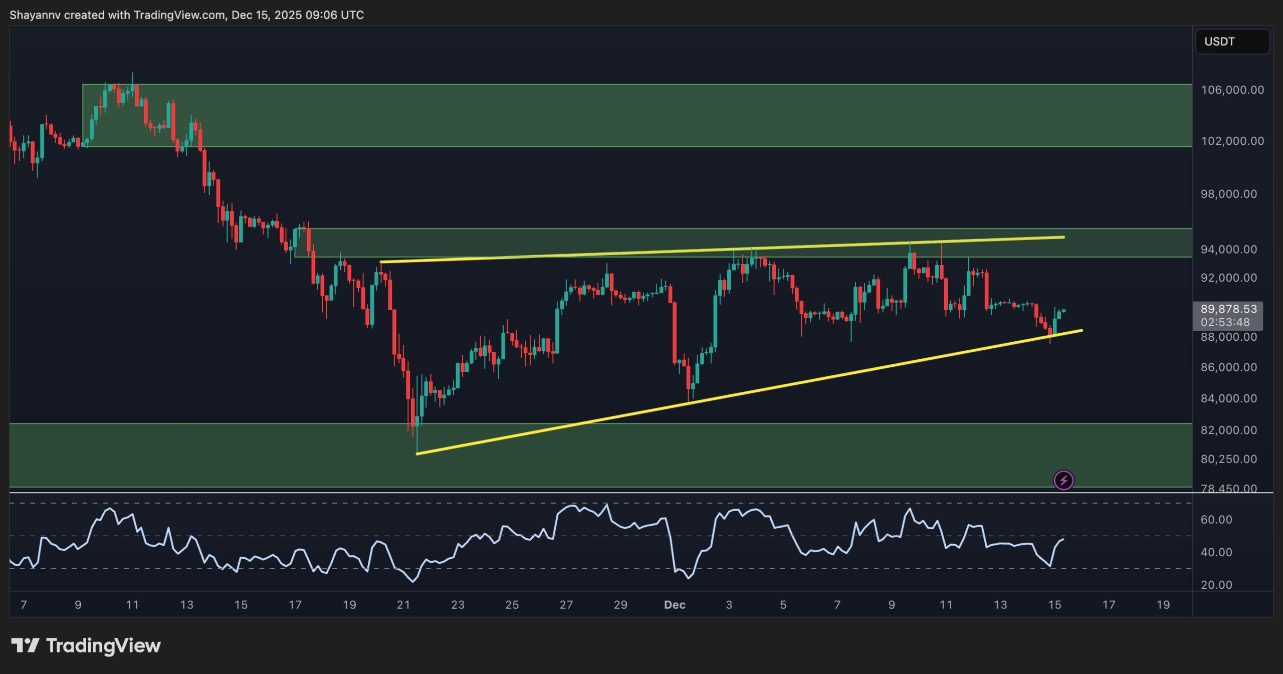Click the Dec label on time axis
The width and height of the screenshot is (1283, 674).
(x=675, y=605)
